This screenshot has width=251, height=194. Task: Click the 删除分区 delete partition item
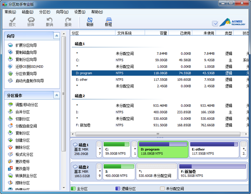tap(23, 147)
